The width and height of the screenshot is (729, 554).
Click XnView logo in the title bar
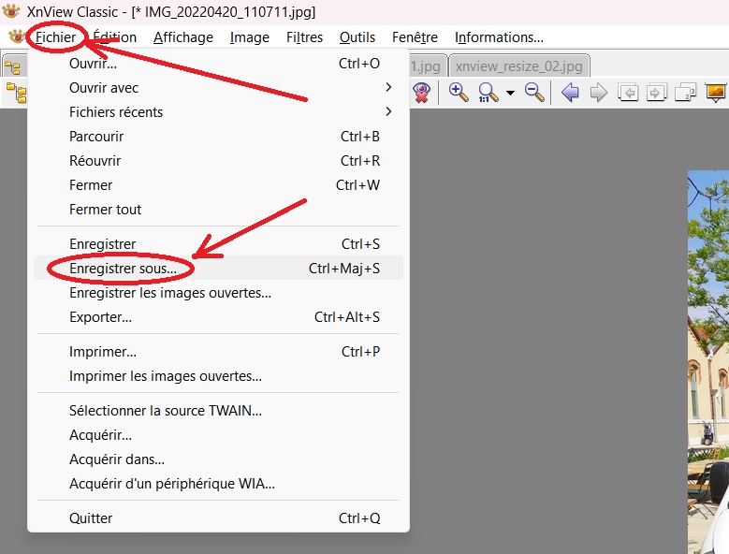(x=11, y=10)
